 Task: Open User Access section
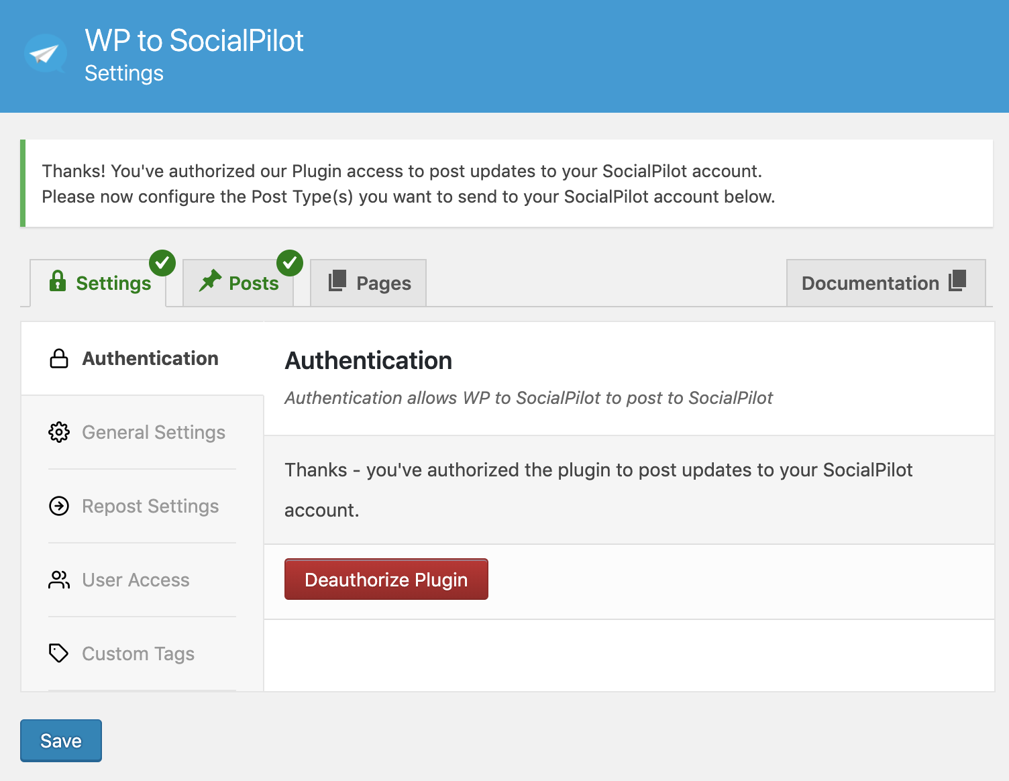[x=142, y=580]
